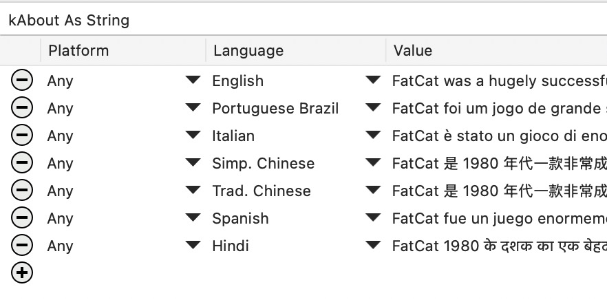Click the Value column header

[497, 50]
